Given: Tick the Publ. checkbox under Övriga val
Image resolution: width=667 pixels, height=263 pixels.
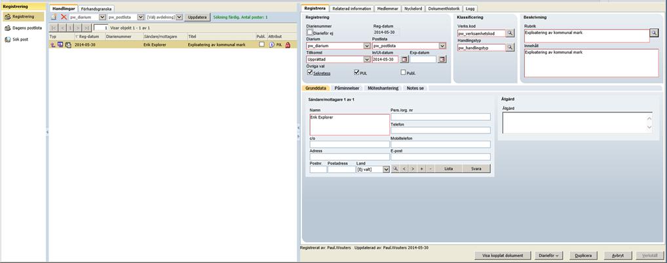Looking at the screenshot, I should (403, 73).
